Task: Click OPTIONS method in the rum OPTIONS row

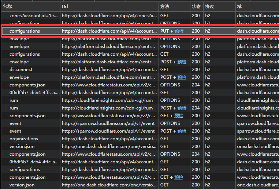Action: coord(170,100)
